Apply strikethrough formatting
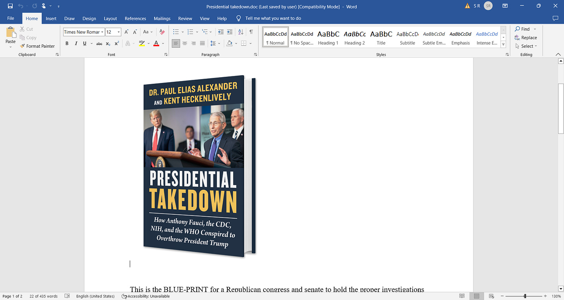This screenshot has height=300, width=564. tap(99, 43)
